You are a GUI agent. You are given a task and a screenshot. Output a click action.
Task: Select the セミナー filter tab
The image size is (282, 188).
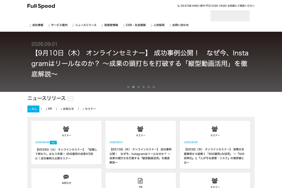(90, 109)
